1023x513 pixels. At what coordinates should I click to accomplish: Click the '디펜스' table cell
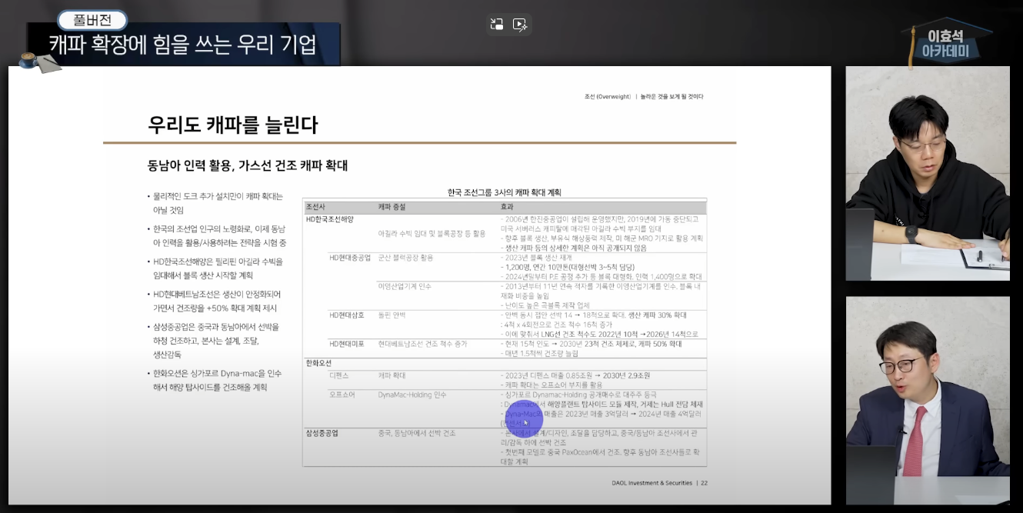point(339,375)
